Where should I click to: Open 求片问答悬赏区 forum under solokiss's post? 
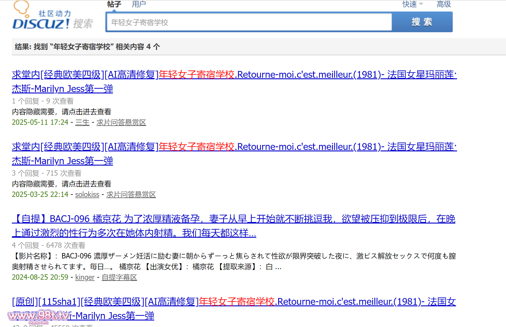[131, 195]
